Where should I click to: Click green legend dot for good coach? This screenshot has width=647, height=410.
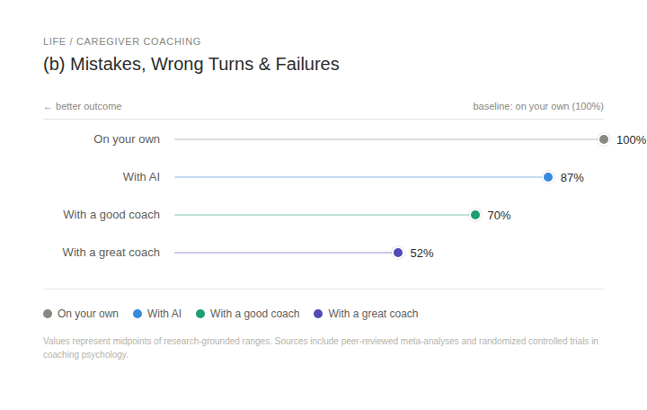[200, 314]
